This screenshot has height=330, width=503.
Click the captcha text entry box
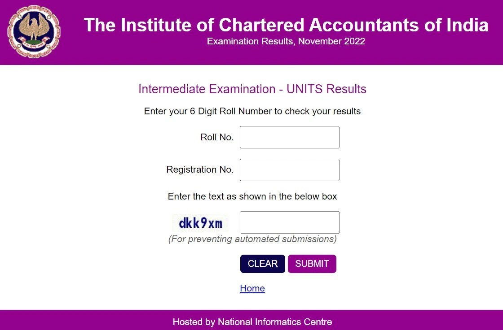pos(289,222)
